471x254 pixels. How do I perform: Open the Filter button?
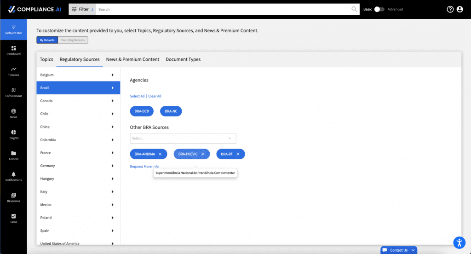tap(82, 9)
